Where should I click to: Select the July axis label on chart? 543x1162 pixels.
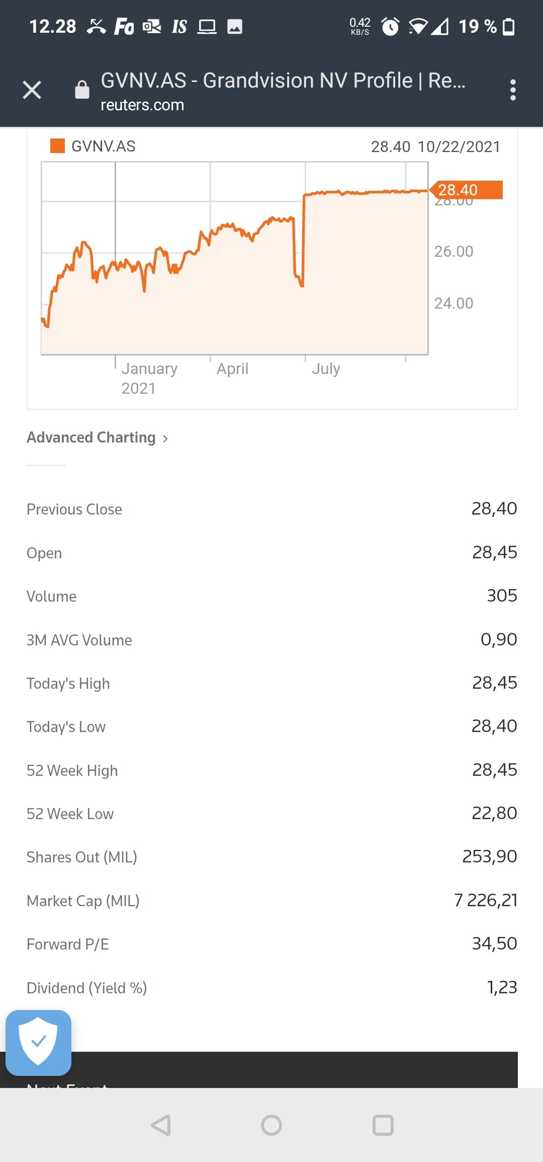tap(326, 369)
